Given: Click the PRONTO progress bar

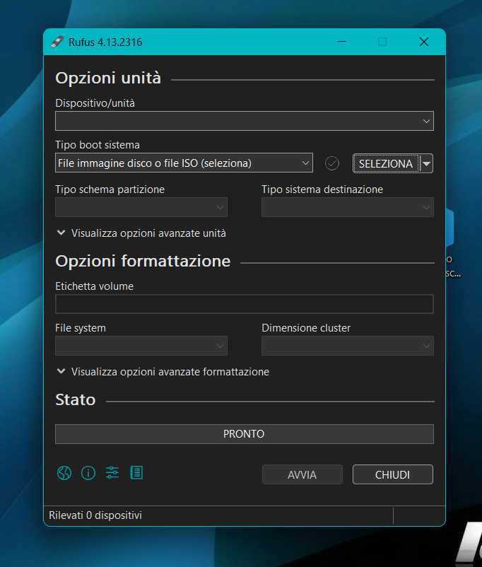Looking at the screenshot, I should [245, 434].
